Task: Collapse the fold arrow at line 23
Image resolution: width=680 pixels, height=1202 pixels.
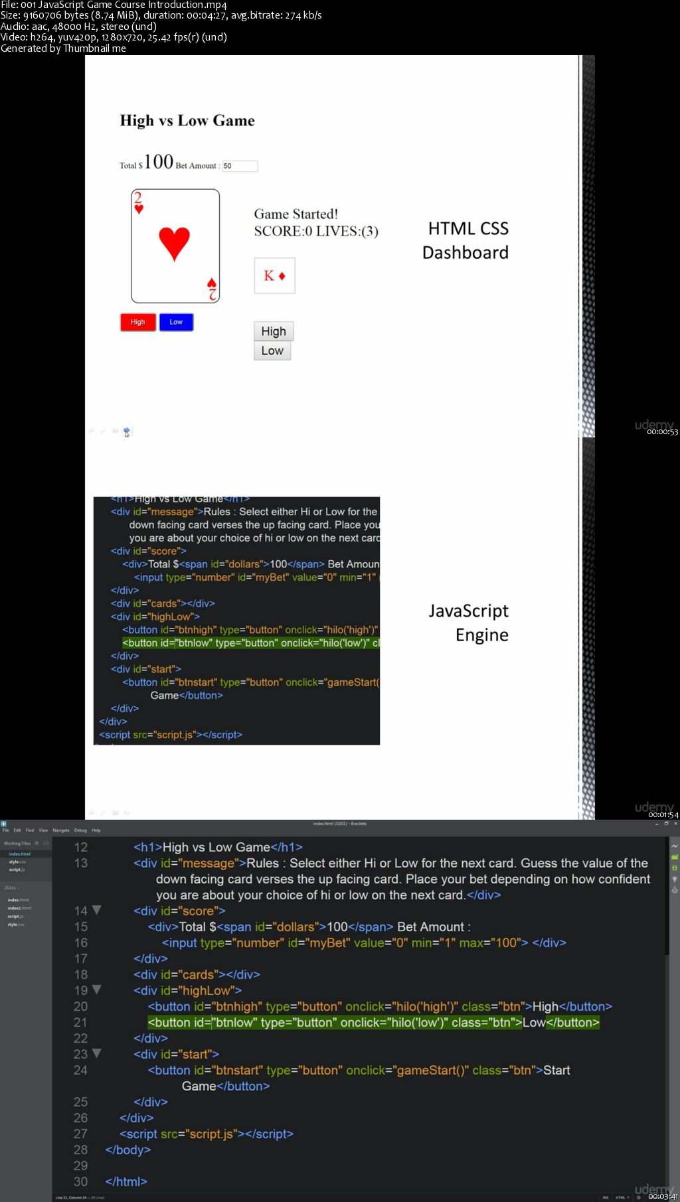Action: 96,1053
